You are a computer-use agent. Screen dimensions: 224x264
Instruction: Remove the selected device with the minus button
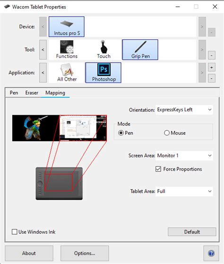pos(212,32)
